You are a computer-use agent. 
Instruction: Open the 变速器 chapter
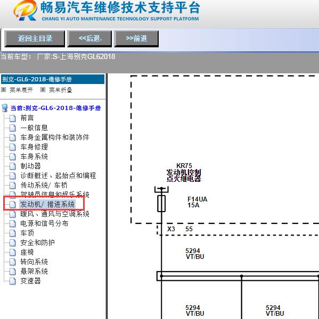click(x=30, y=281)
